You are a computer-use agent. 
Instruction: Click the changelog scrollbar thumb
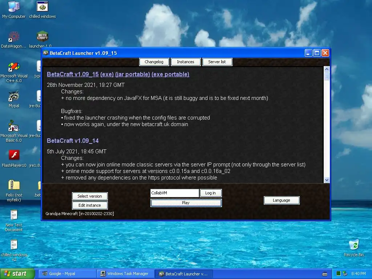pyautogui.click(x=327, y=76)
